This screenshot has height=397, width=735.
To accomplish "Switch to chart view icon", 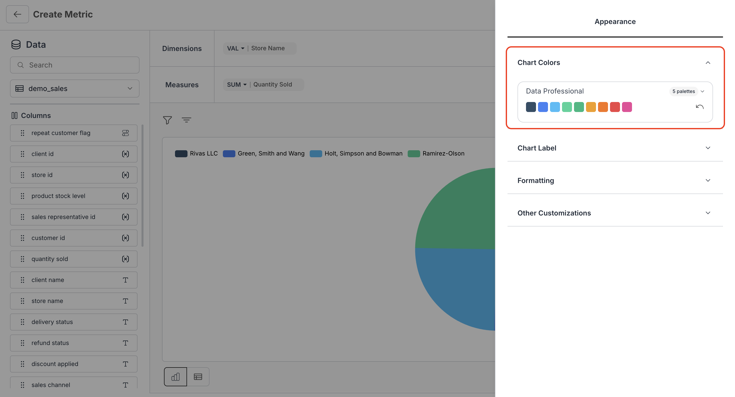I will pos(175,377).
